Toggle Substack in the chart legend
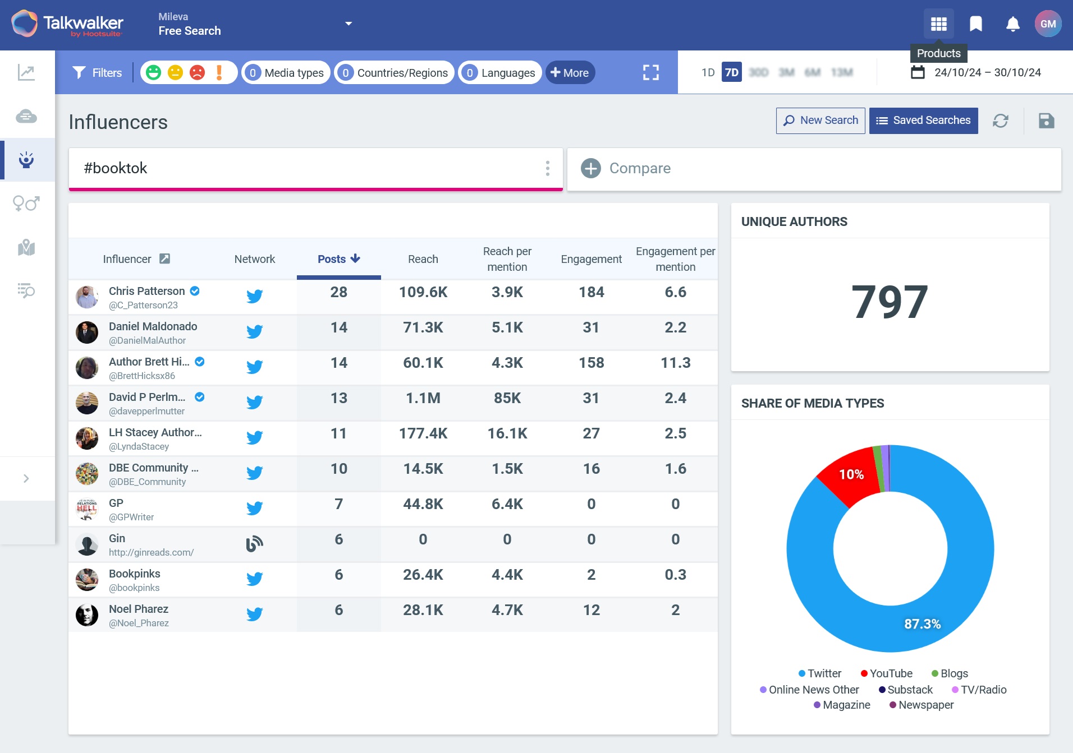This screenshot has height=753, width=1073. pyautogui.click(x=905, y=690)
